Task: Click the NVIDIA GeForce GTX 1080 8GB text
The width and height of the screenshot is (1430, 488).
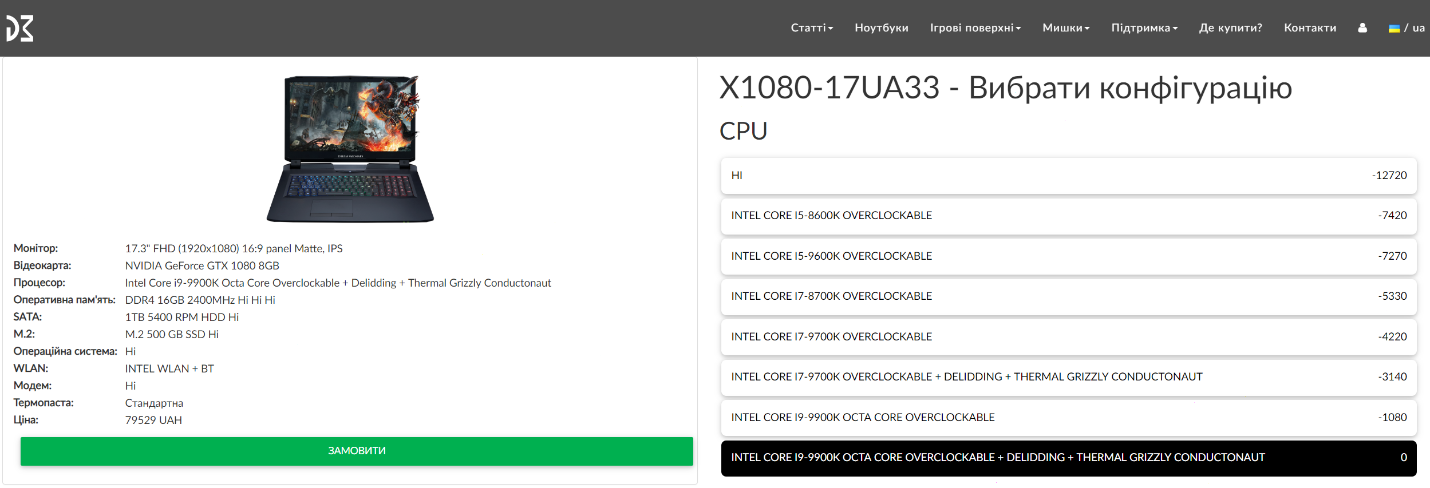Action: 202,265
